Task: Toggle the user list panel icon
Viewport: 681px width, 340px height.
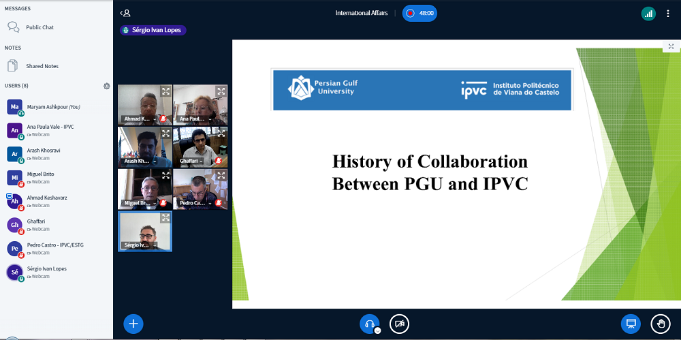Action: (125, 13)
